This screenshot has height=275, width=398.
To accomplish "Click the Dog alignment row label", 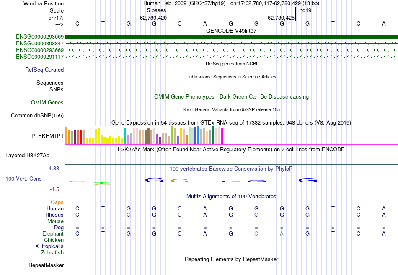I will click(x=59, y=228).
